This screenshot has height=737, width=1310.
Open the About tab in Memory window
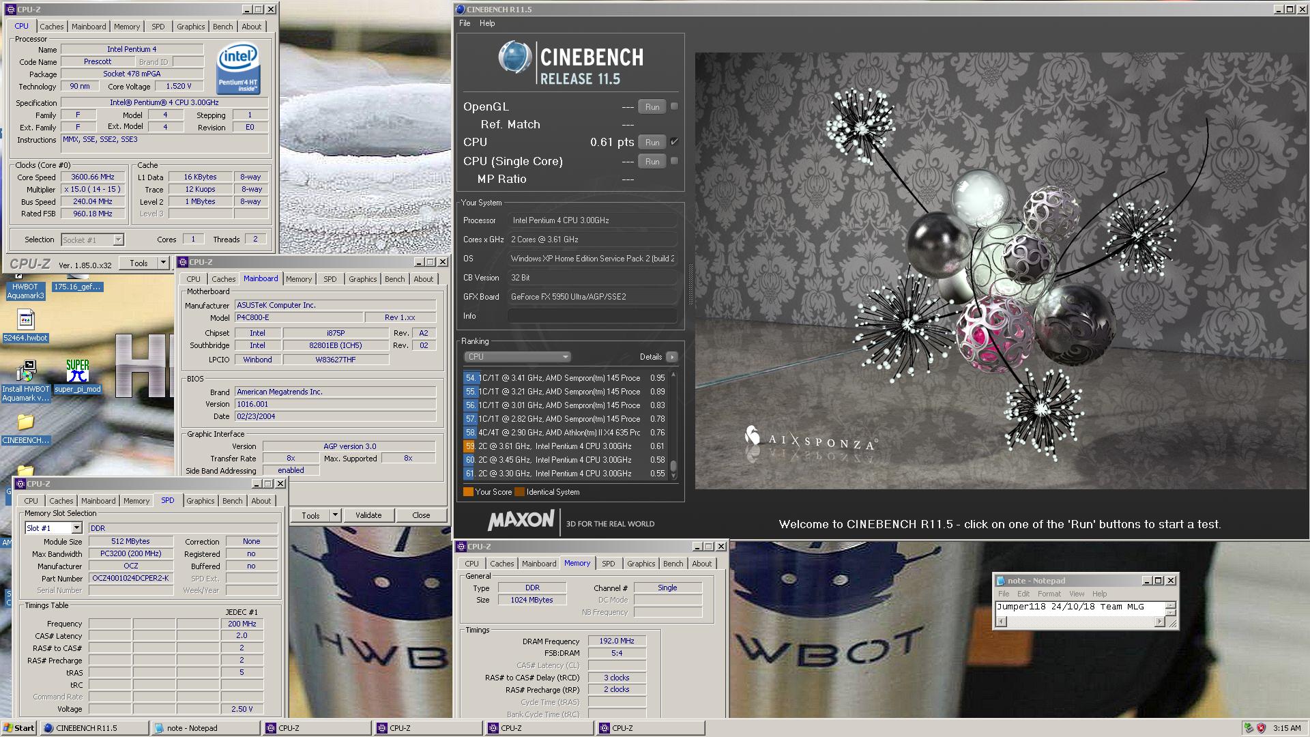701,564
